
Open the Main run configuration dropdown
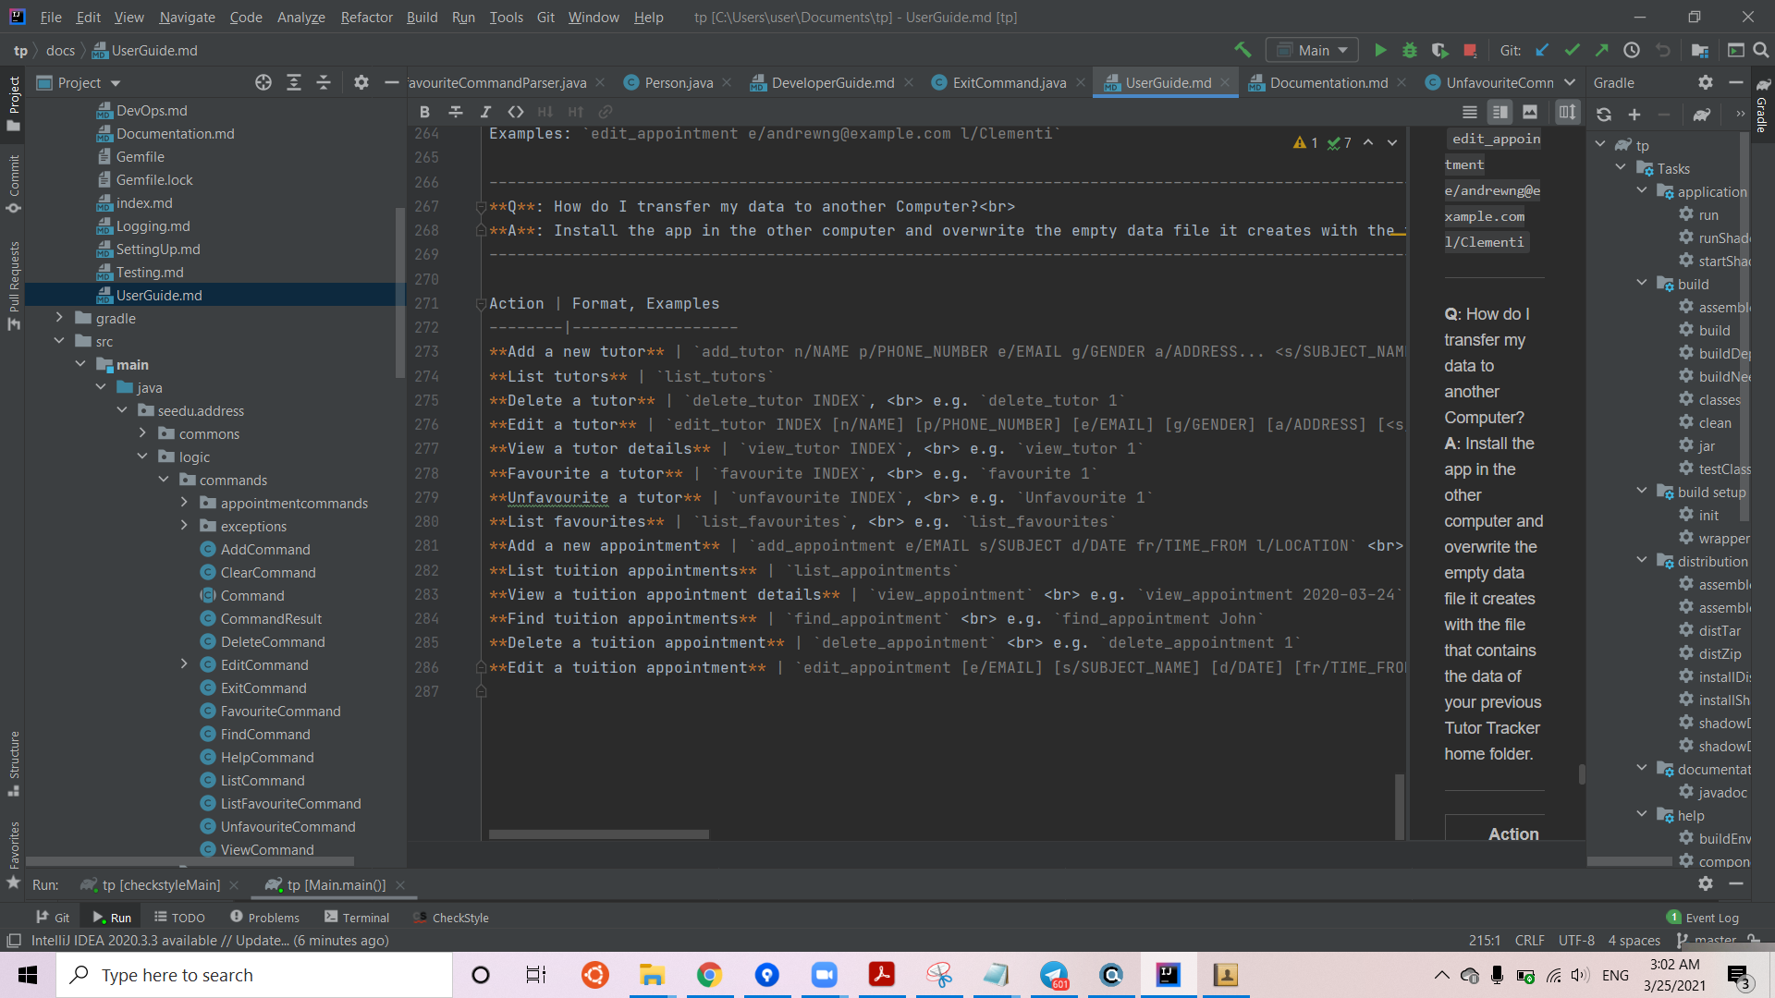tap(1313, 50)
